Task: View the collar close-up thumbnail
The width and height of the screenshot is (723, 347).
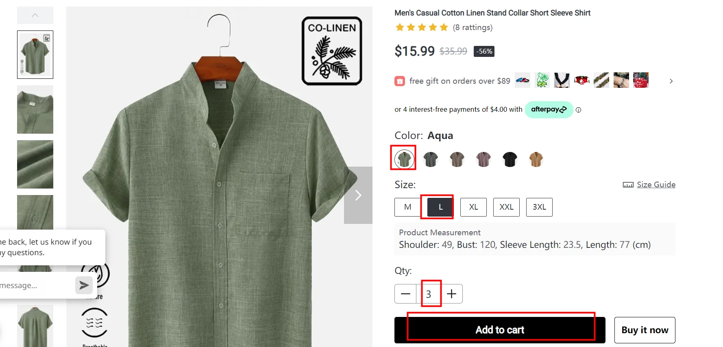Action: click(35, 109)
